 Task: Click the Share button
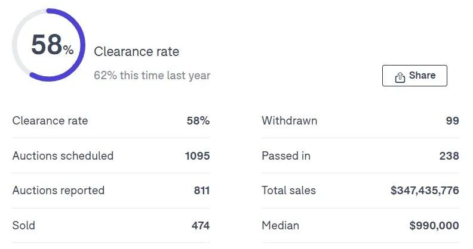tap(414, 76)
